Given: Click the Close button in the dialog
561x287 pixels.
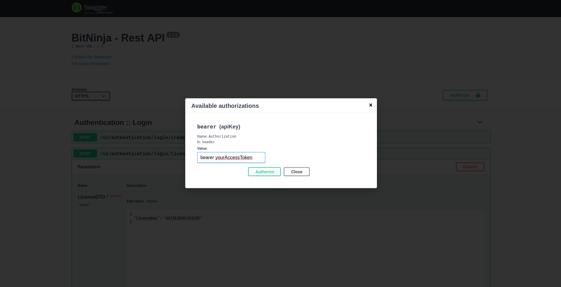Looking at the screenshot, I should [297, 172].
